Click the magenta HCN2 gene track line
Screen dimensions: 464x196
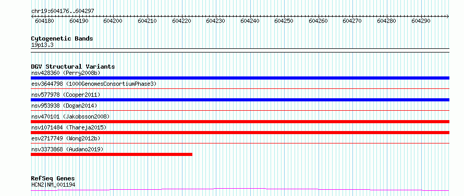pos(240,190)
